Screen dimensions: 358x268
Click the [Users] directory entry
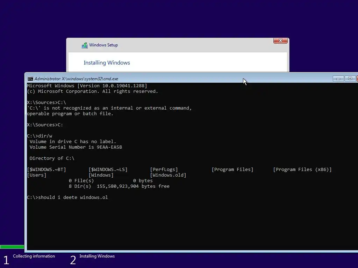click(36, 175)
